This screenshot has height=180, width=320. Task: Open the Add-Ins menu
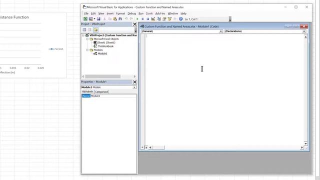[160, 13]
